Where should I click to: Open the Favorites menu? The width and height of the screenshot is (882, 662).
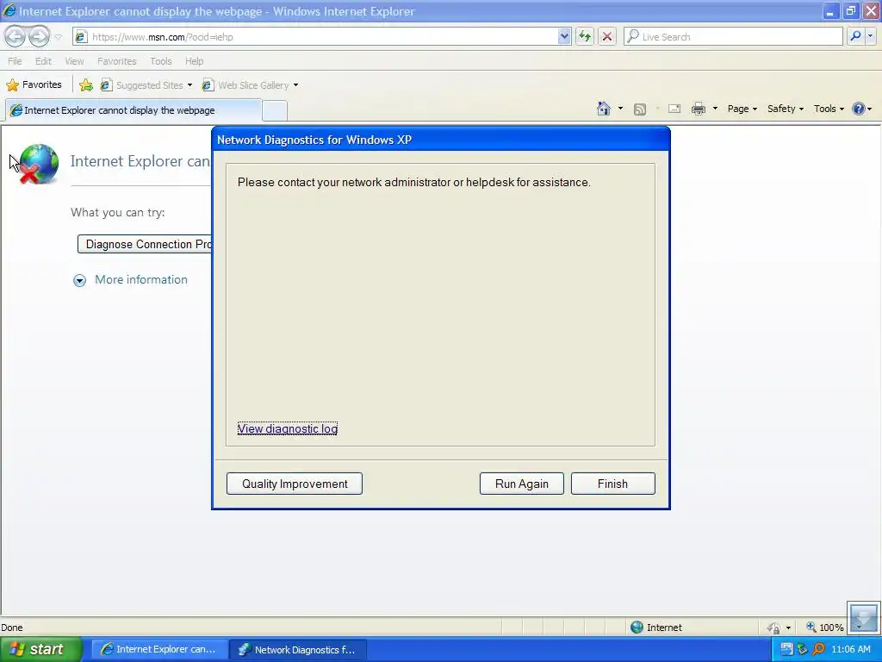tap(117, 61)
